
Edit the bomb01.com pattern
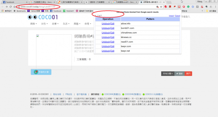pyautogui.click(x=112, y=28)
